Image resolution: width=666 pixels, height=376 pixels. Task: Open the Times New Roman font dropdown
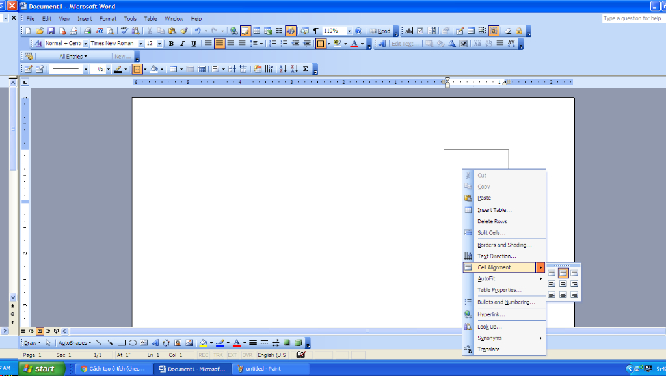[x=140, y=44]
